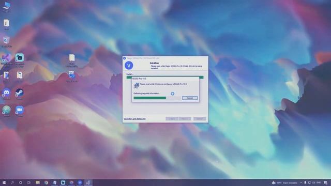This screenshot has width=331, height=186.
Task: Open the weather widget showing Rain showers
Action: click(284, 182)
